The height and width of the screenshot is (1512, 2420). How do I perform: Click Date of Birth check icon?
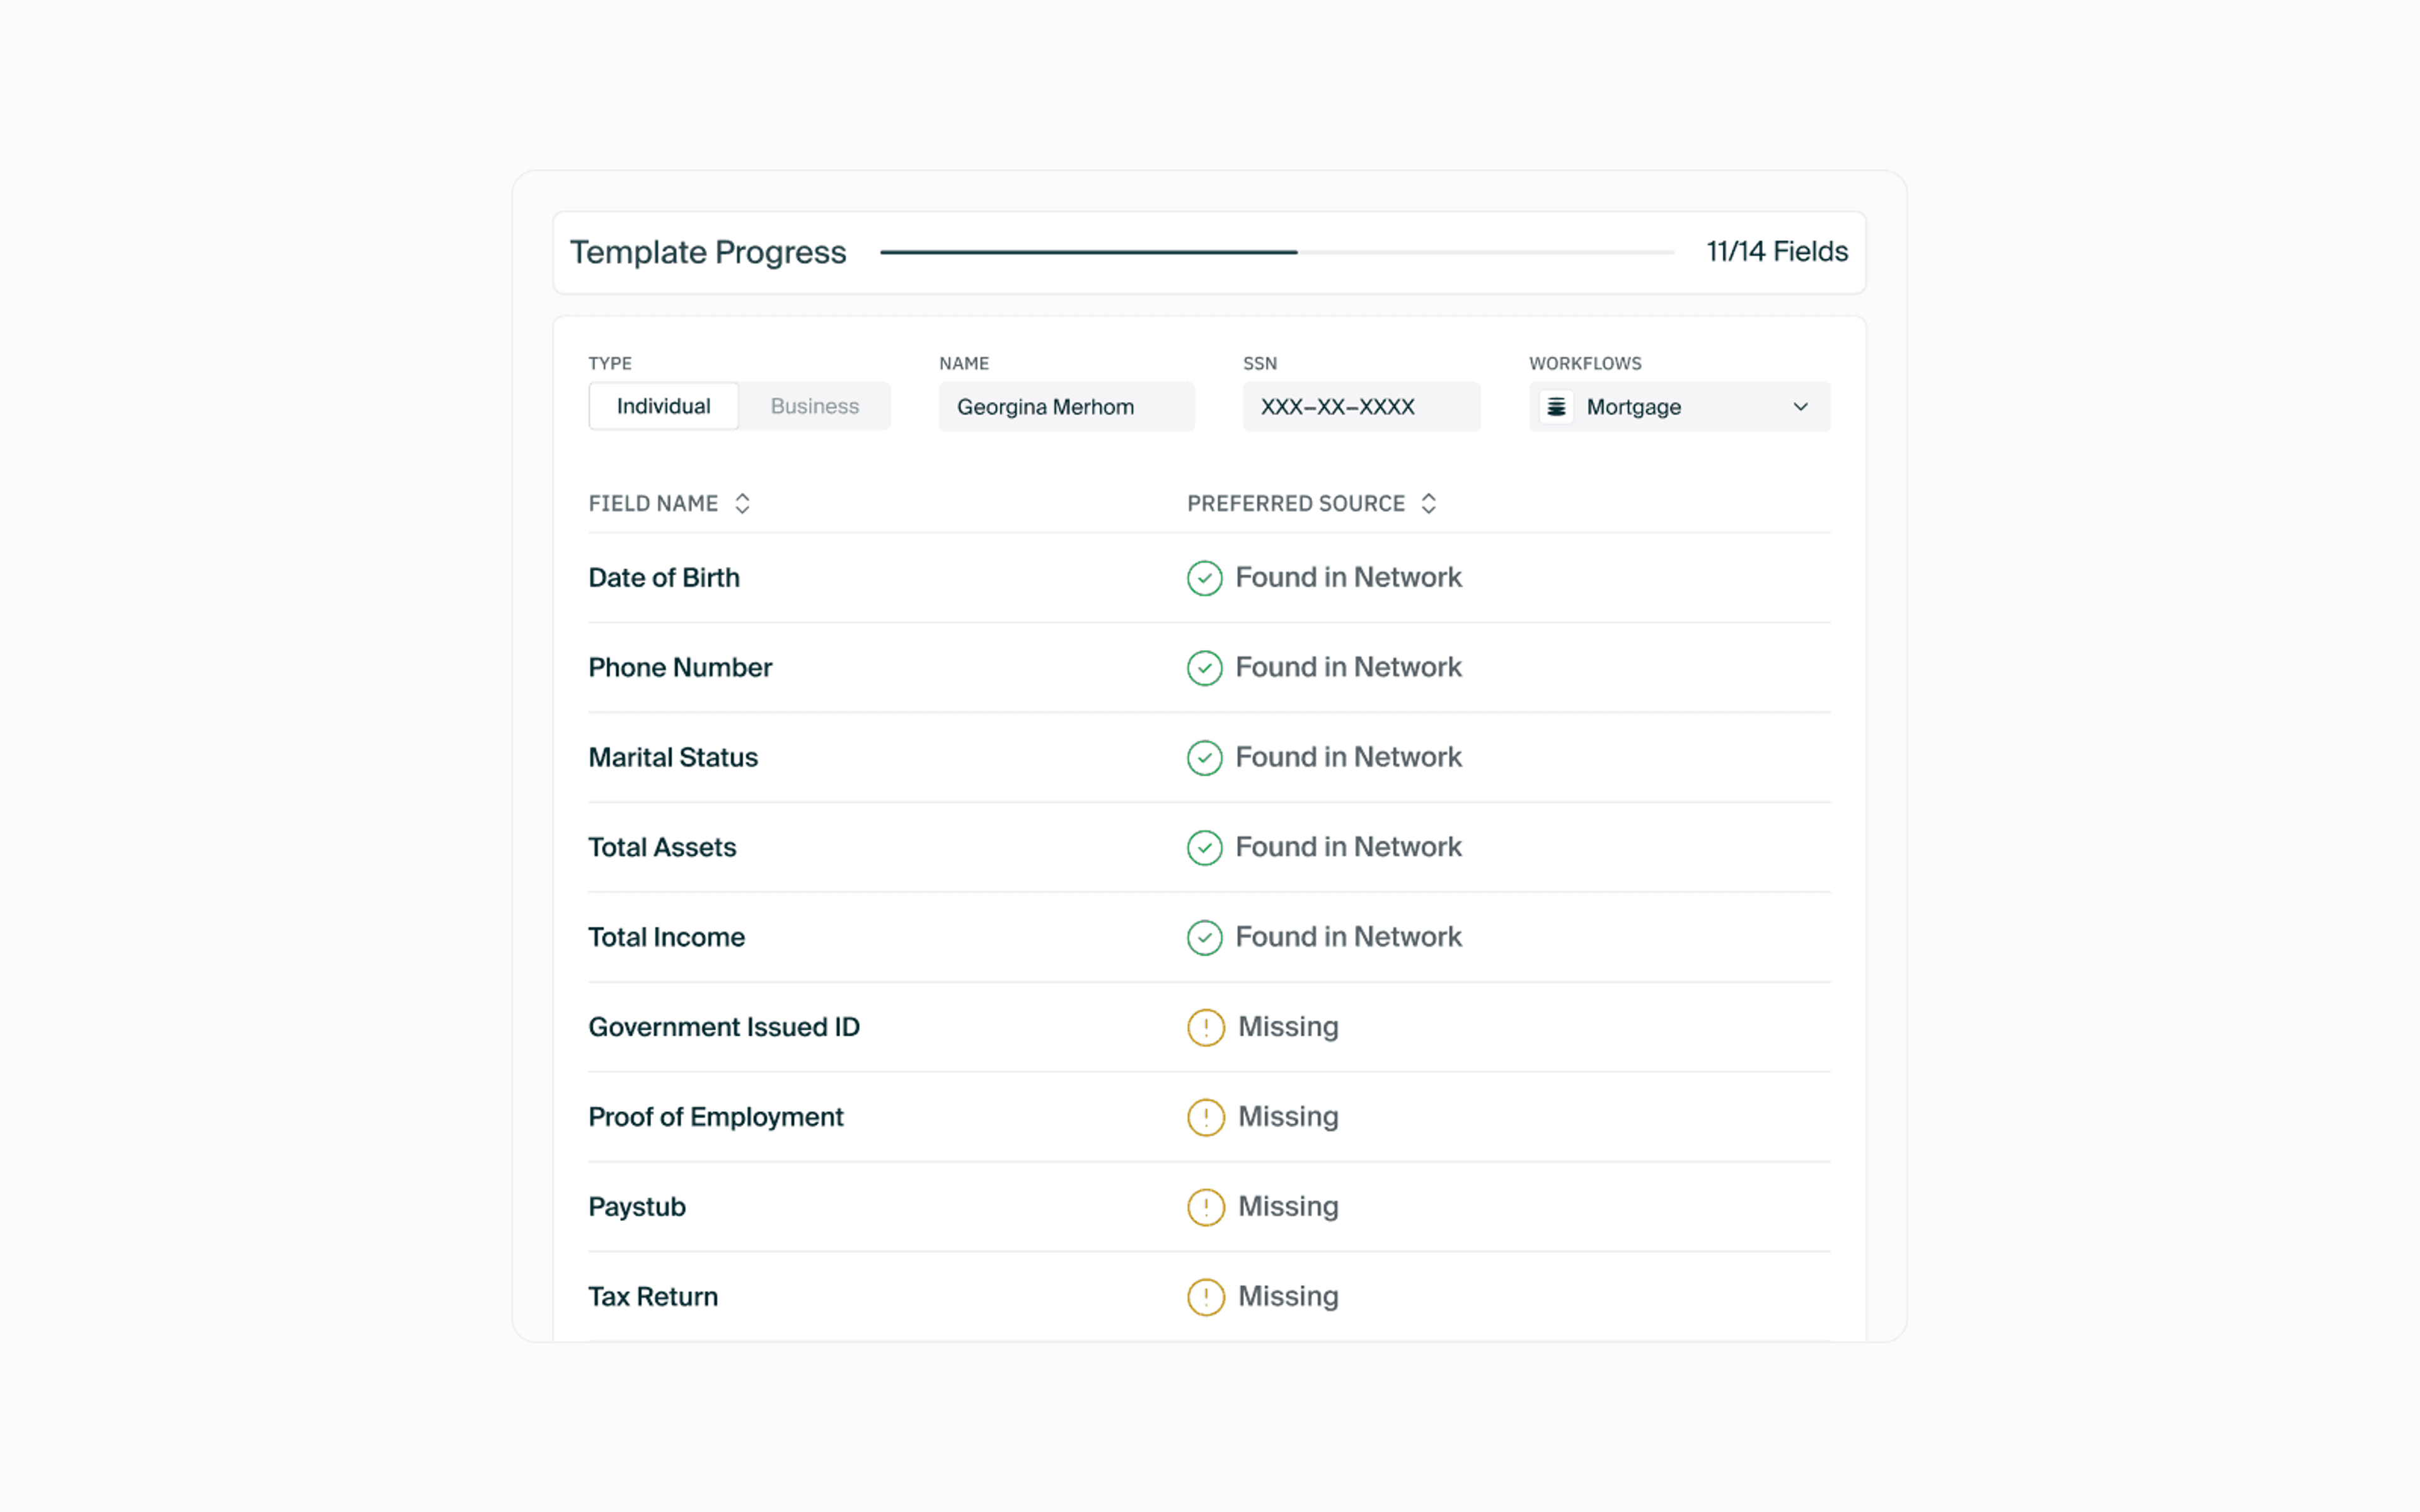point(1204,578)
